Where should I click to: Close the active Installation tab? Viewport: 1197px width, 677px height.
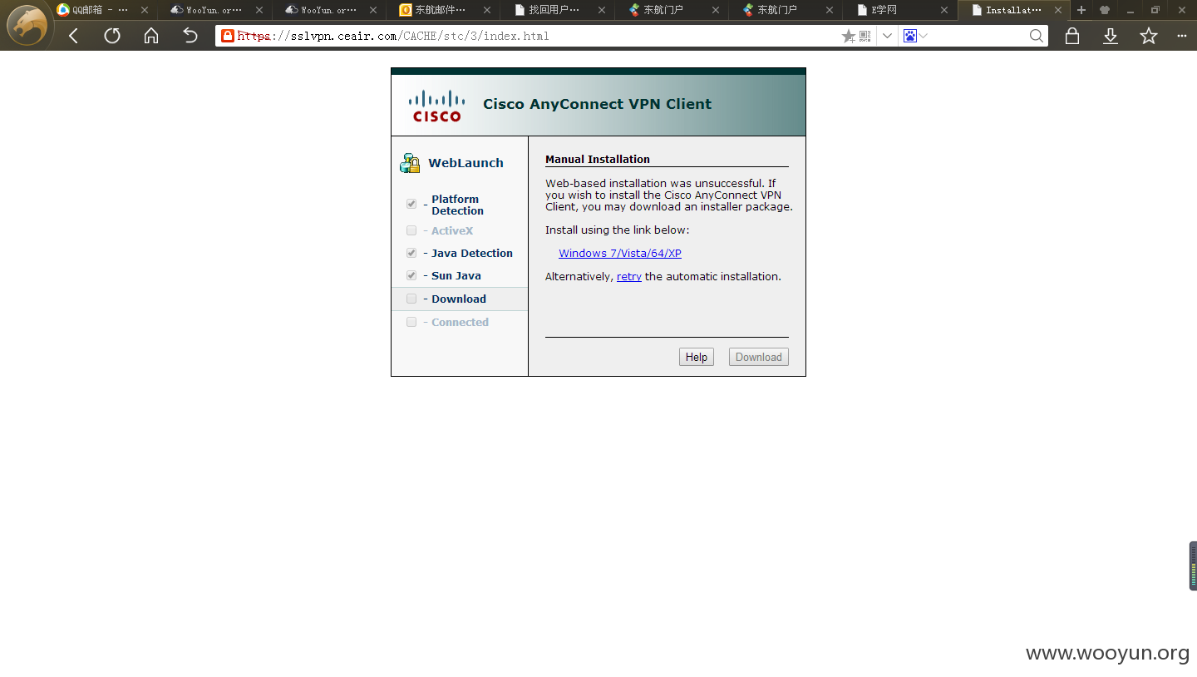point(1058,10)
